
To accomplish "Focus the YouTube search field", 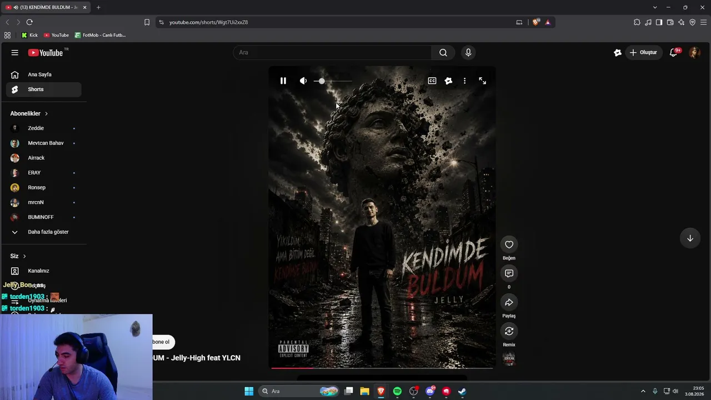I will pos(332,53).
